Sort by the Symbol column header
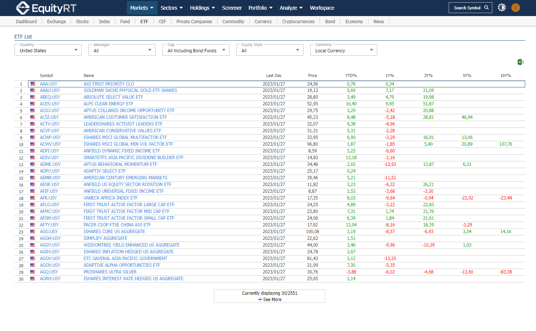This screenshot has height=331, width=536. point(46,75)
